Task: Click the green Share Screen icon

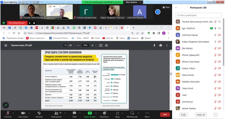Action: tap(90, 113)
